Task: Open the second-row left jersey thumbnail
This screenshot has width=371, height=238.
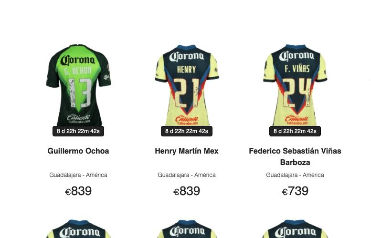Action: pyautogui.click(x=78, y=229)
